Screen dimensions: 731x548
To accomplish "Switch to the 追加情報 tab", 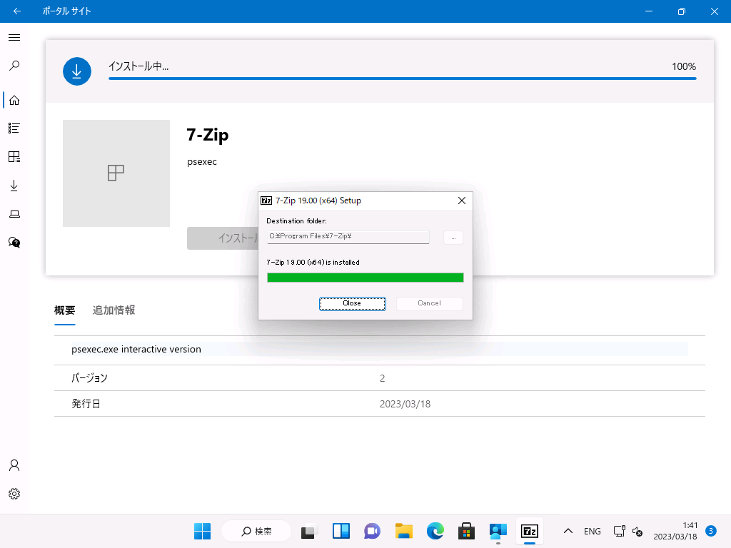I will point(114,310).
